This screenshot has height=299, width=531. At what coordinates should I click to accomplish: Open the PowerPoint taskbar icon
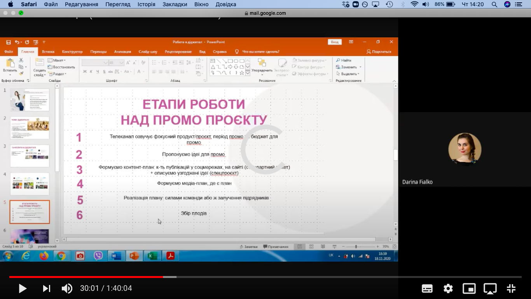tap(134, 256)
